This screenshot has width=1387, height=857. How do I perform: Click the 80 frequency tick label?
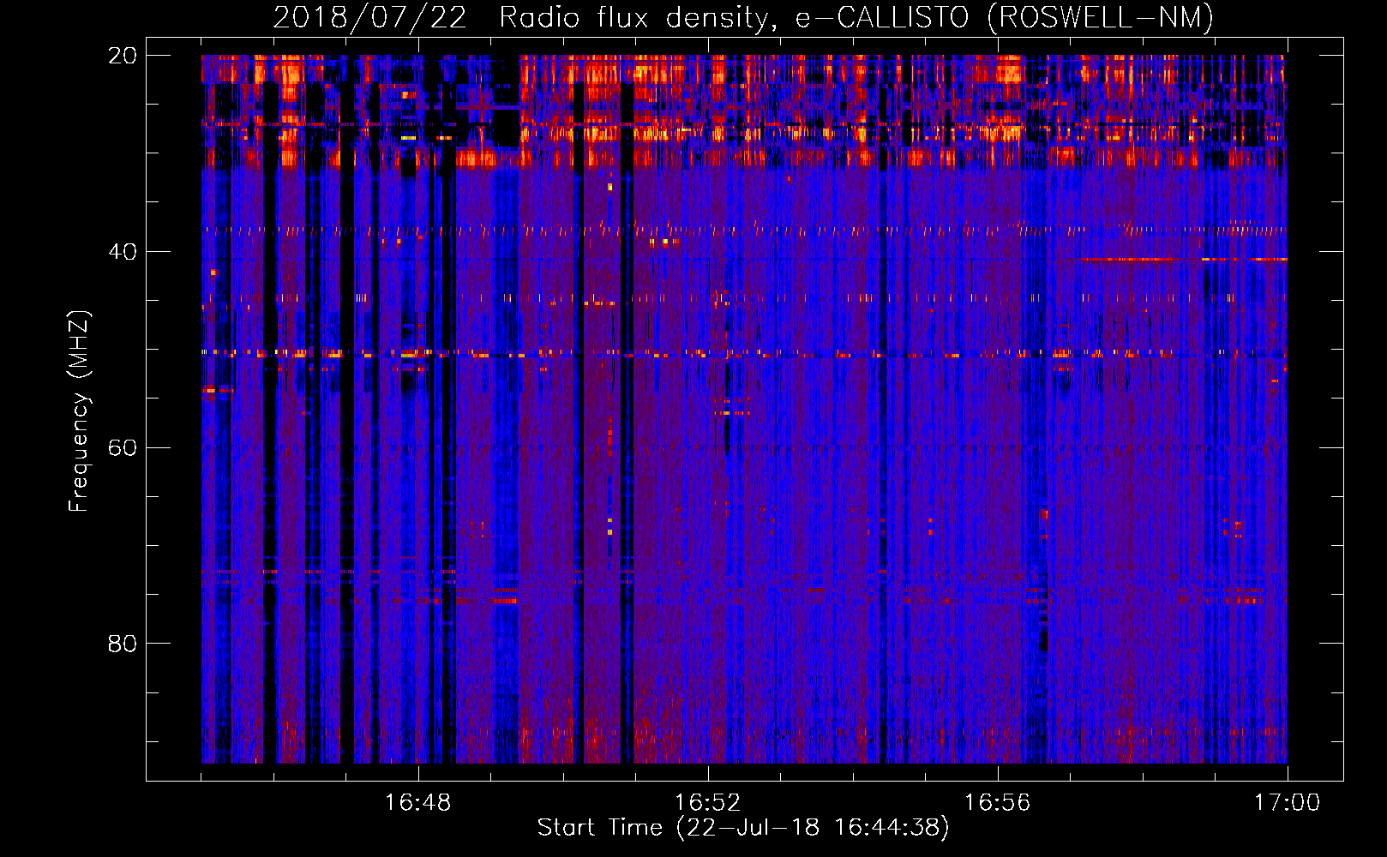[x=123, y=644]
